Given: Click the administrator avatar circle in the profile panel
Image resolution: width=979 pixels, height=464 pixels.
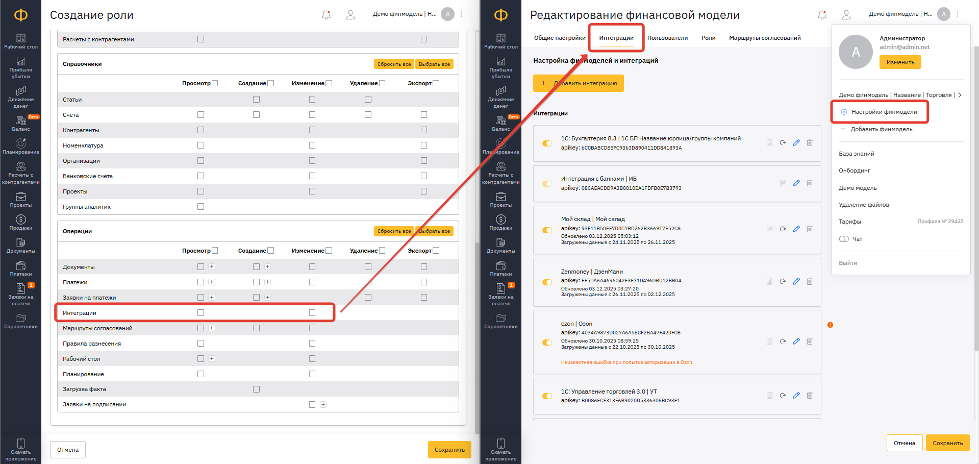Looking at the screenshot, I should point(856,52).
